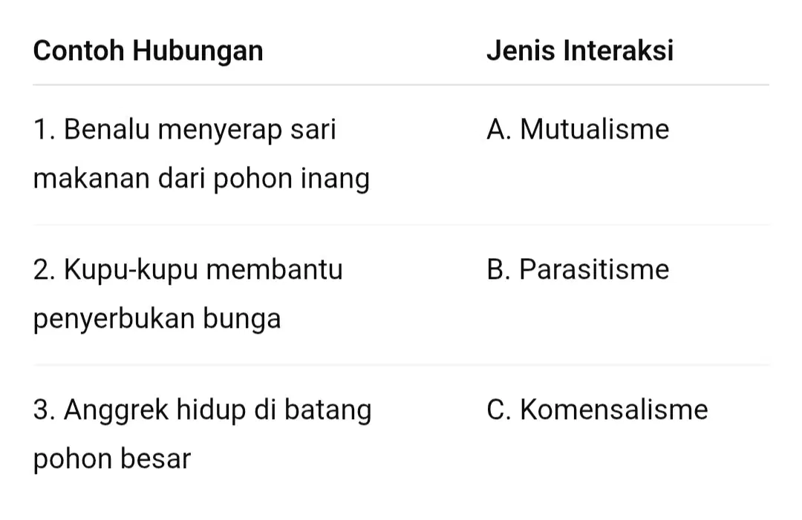Click the word "Kupu-kupu" in row 2
Viewport: 802px width, 520px height.
coord(131,271)
